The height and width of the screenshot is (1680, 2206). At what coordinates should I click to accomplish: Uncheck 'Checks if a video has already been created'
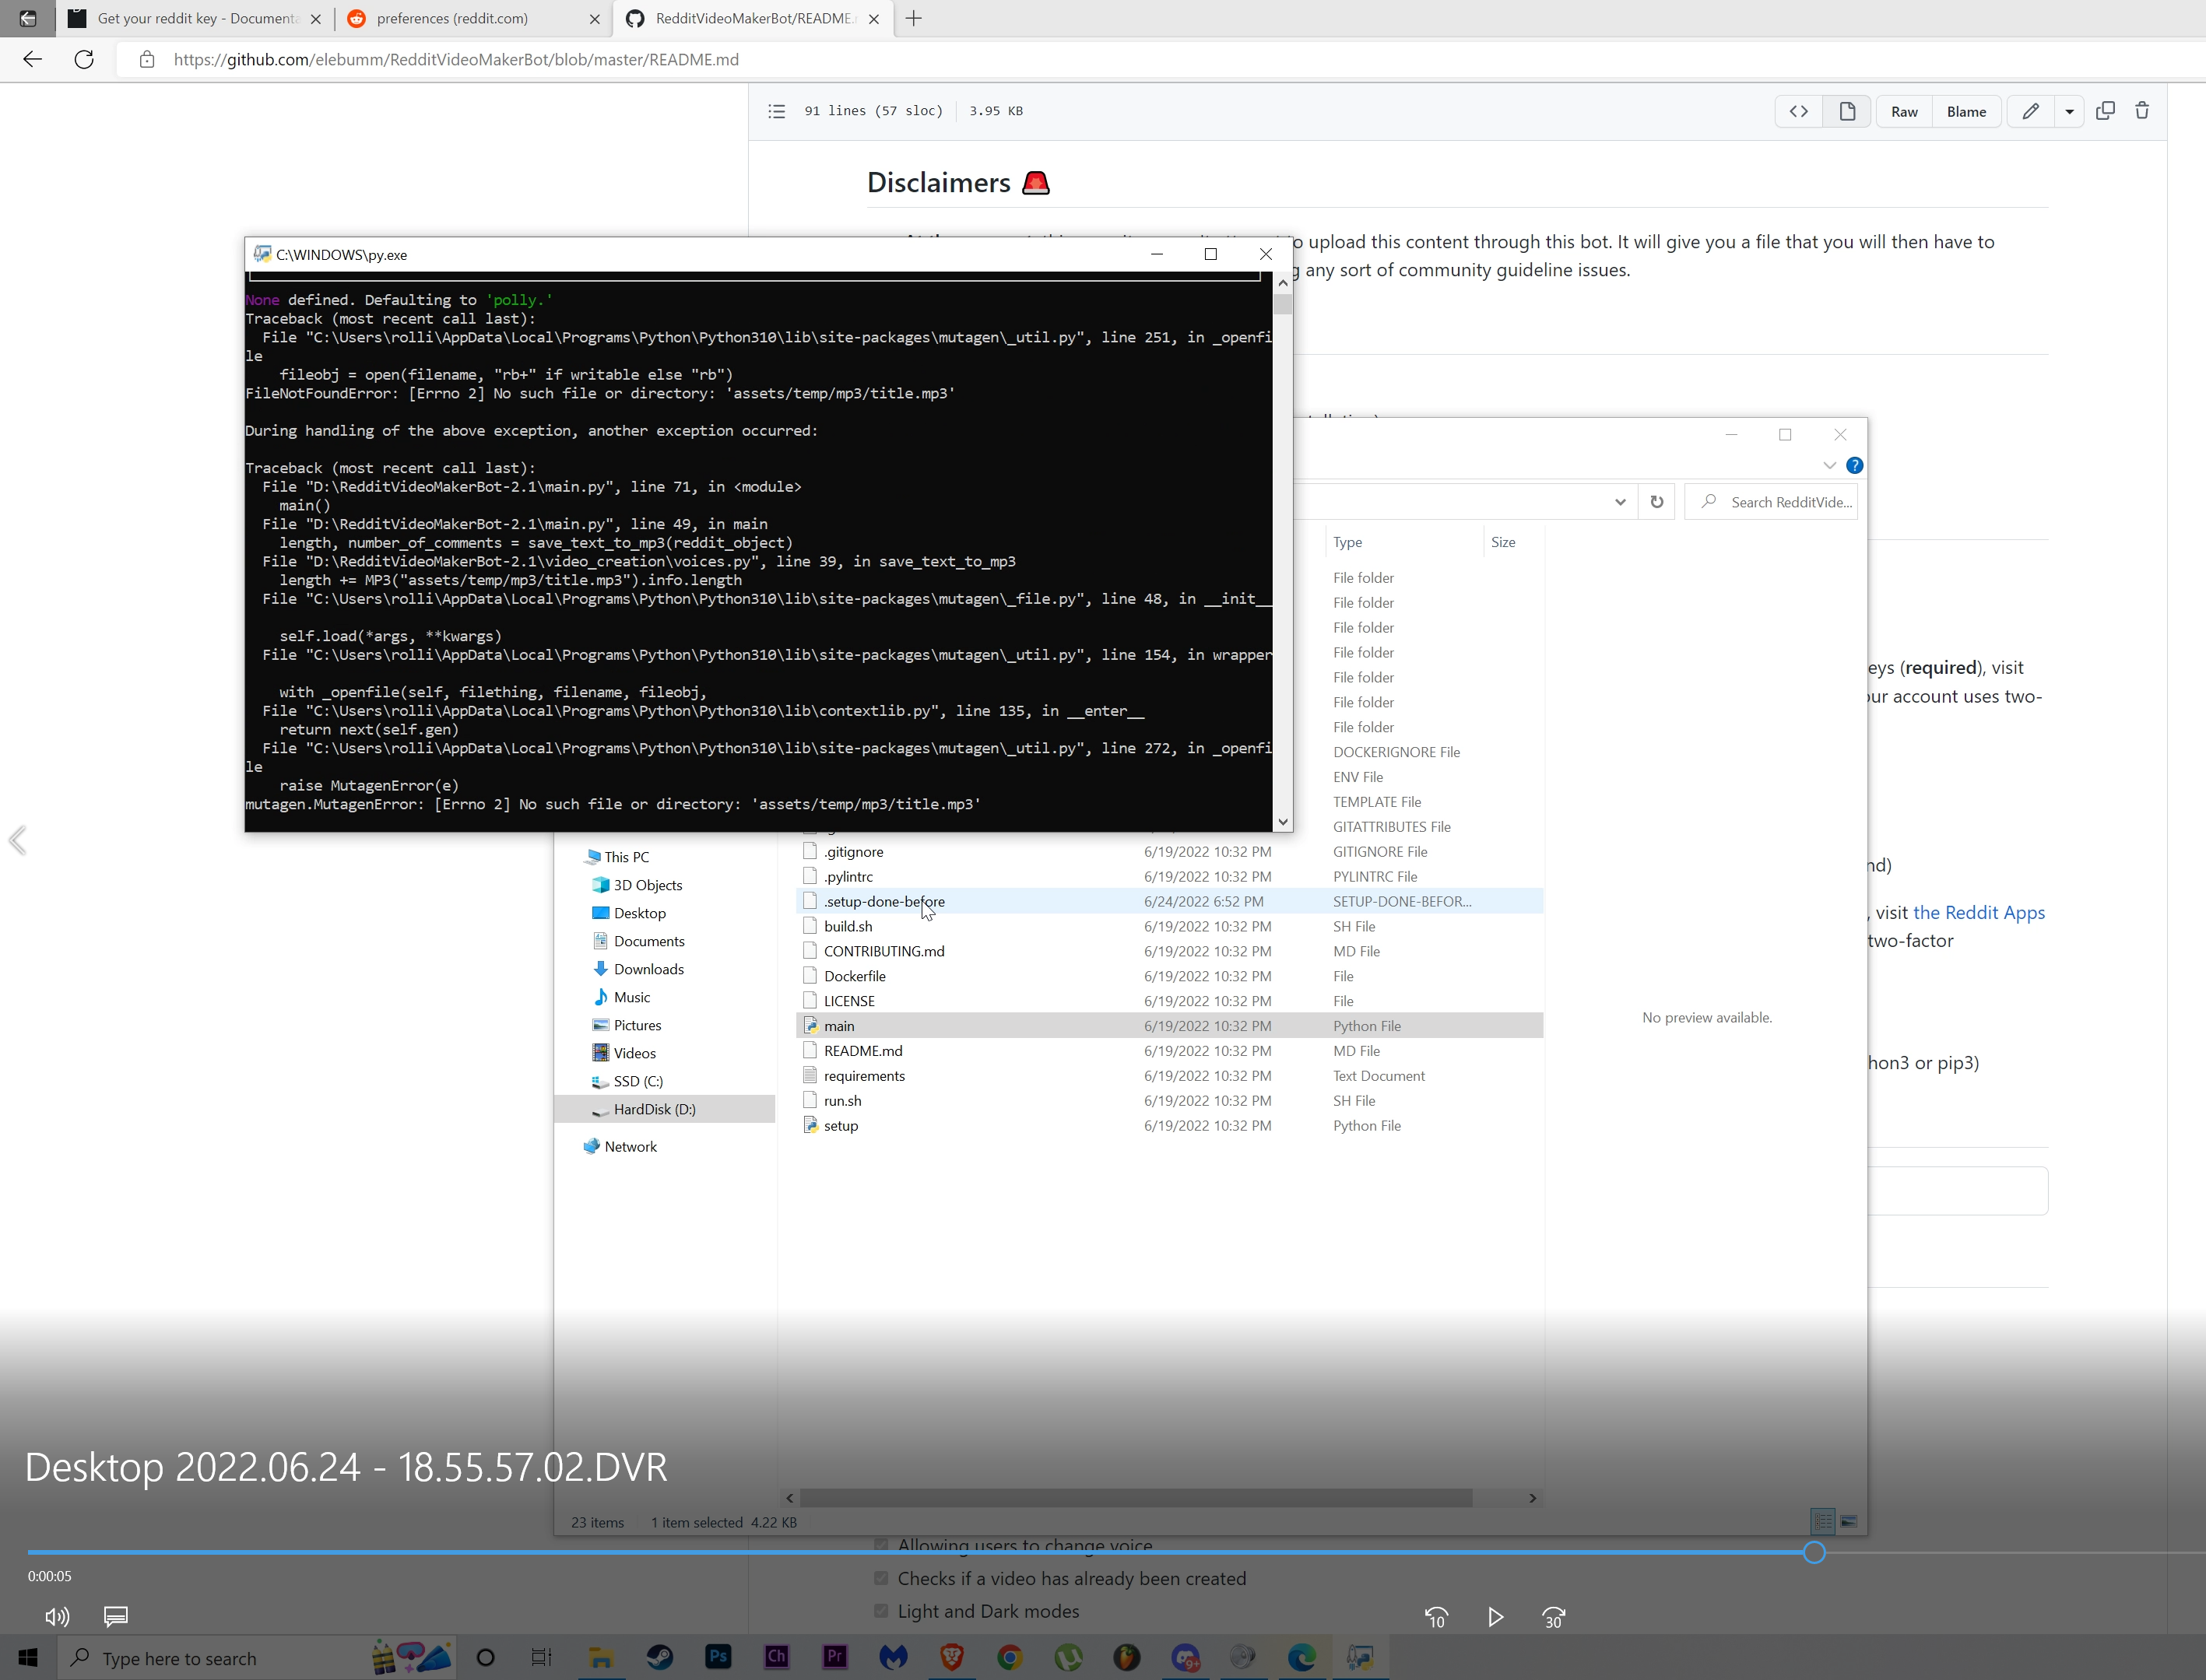[881, 1578]
